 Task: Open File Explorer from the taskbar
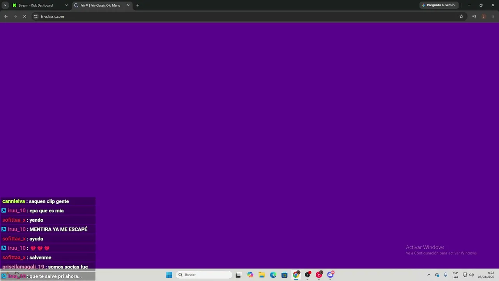tap(262, 275)
